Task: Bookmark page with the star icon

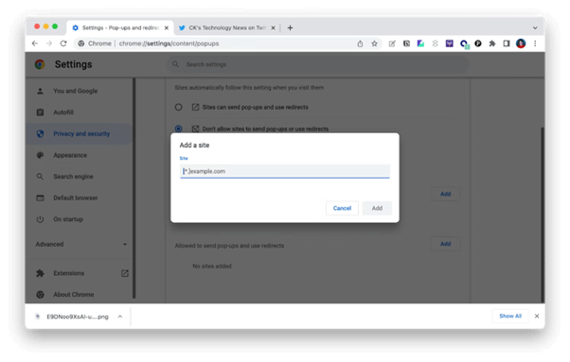Action: point(374,43)
